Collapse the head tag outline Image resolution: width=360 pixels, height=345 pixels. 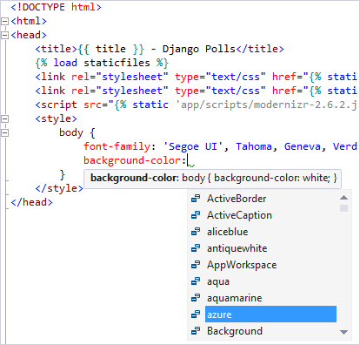pos(4,35)
